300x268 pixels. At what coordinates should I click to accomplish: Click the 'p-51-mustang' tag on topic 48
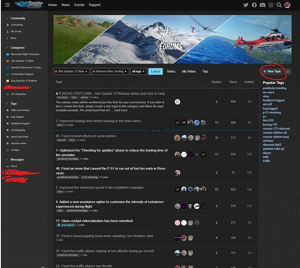click(x=90, y=177)
